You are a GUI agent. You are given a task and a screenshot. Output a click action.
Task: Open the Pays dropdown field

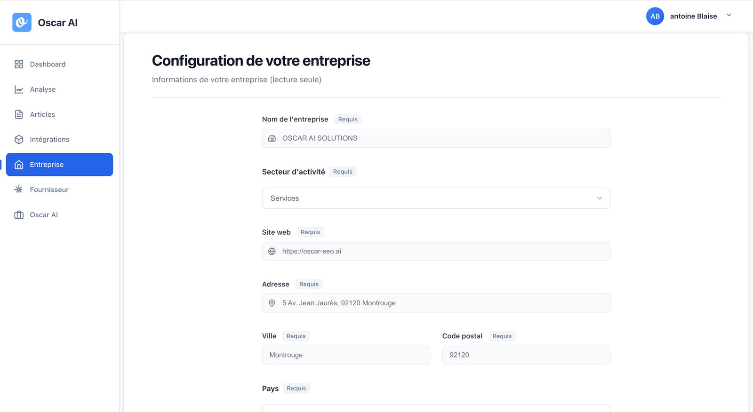tap(436, 408)
